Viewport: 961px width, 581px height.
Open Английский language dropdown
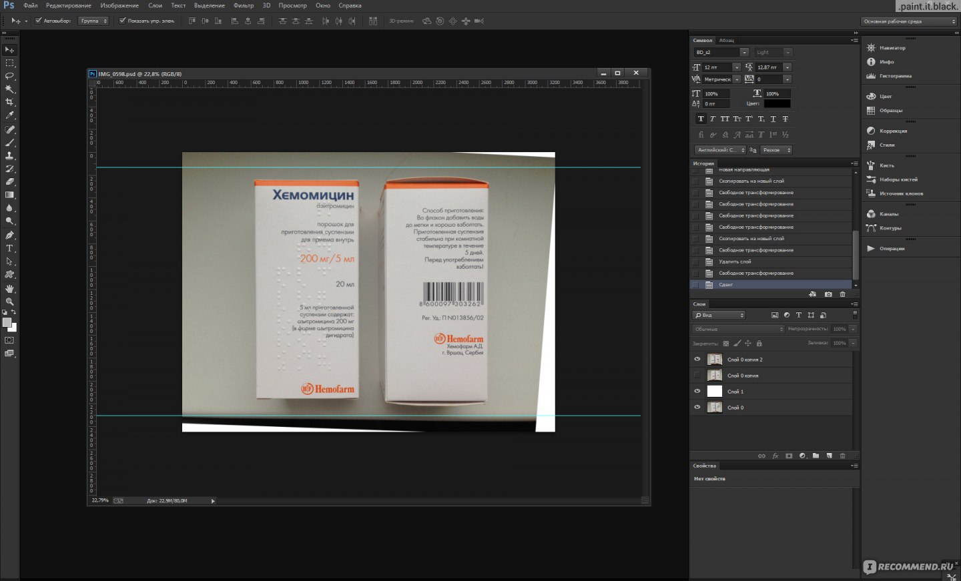tap(720, 150)
